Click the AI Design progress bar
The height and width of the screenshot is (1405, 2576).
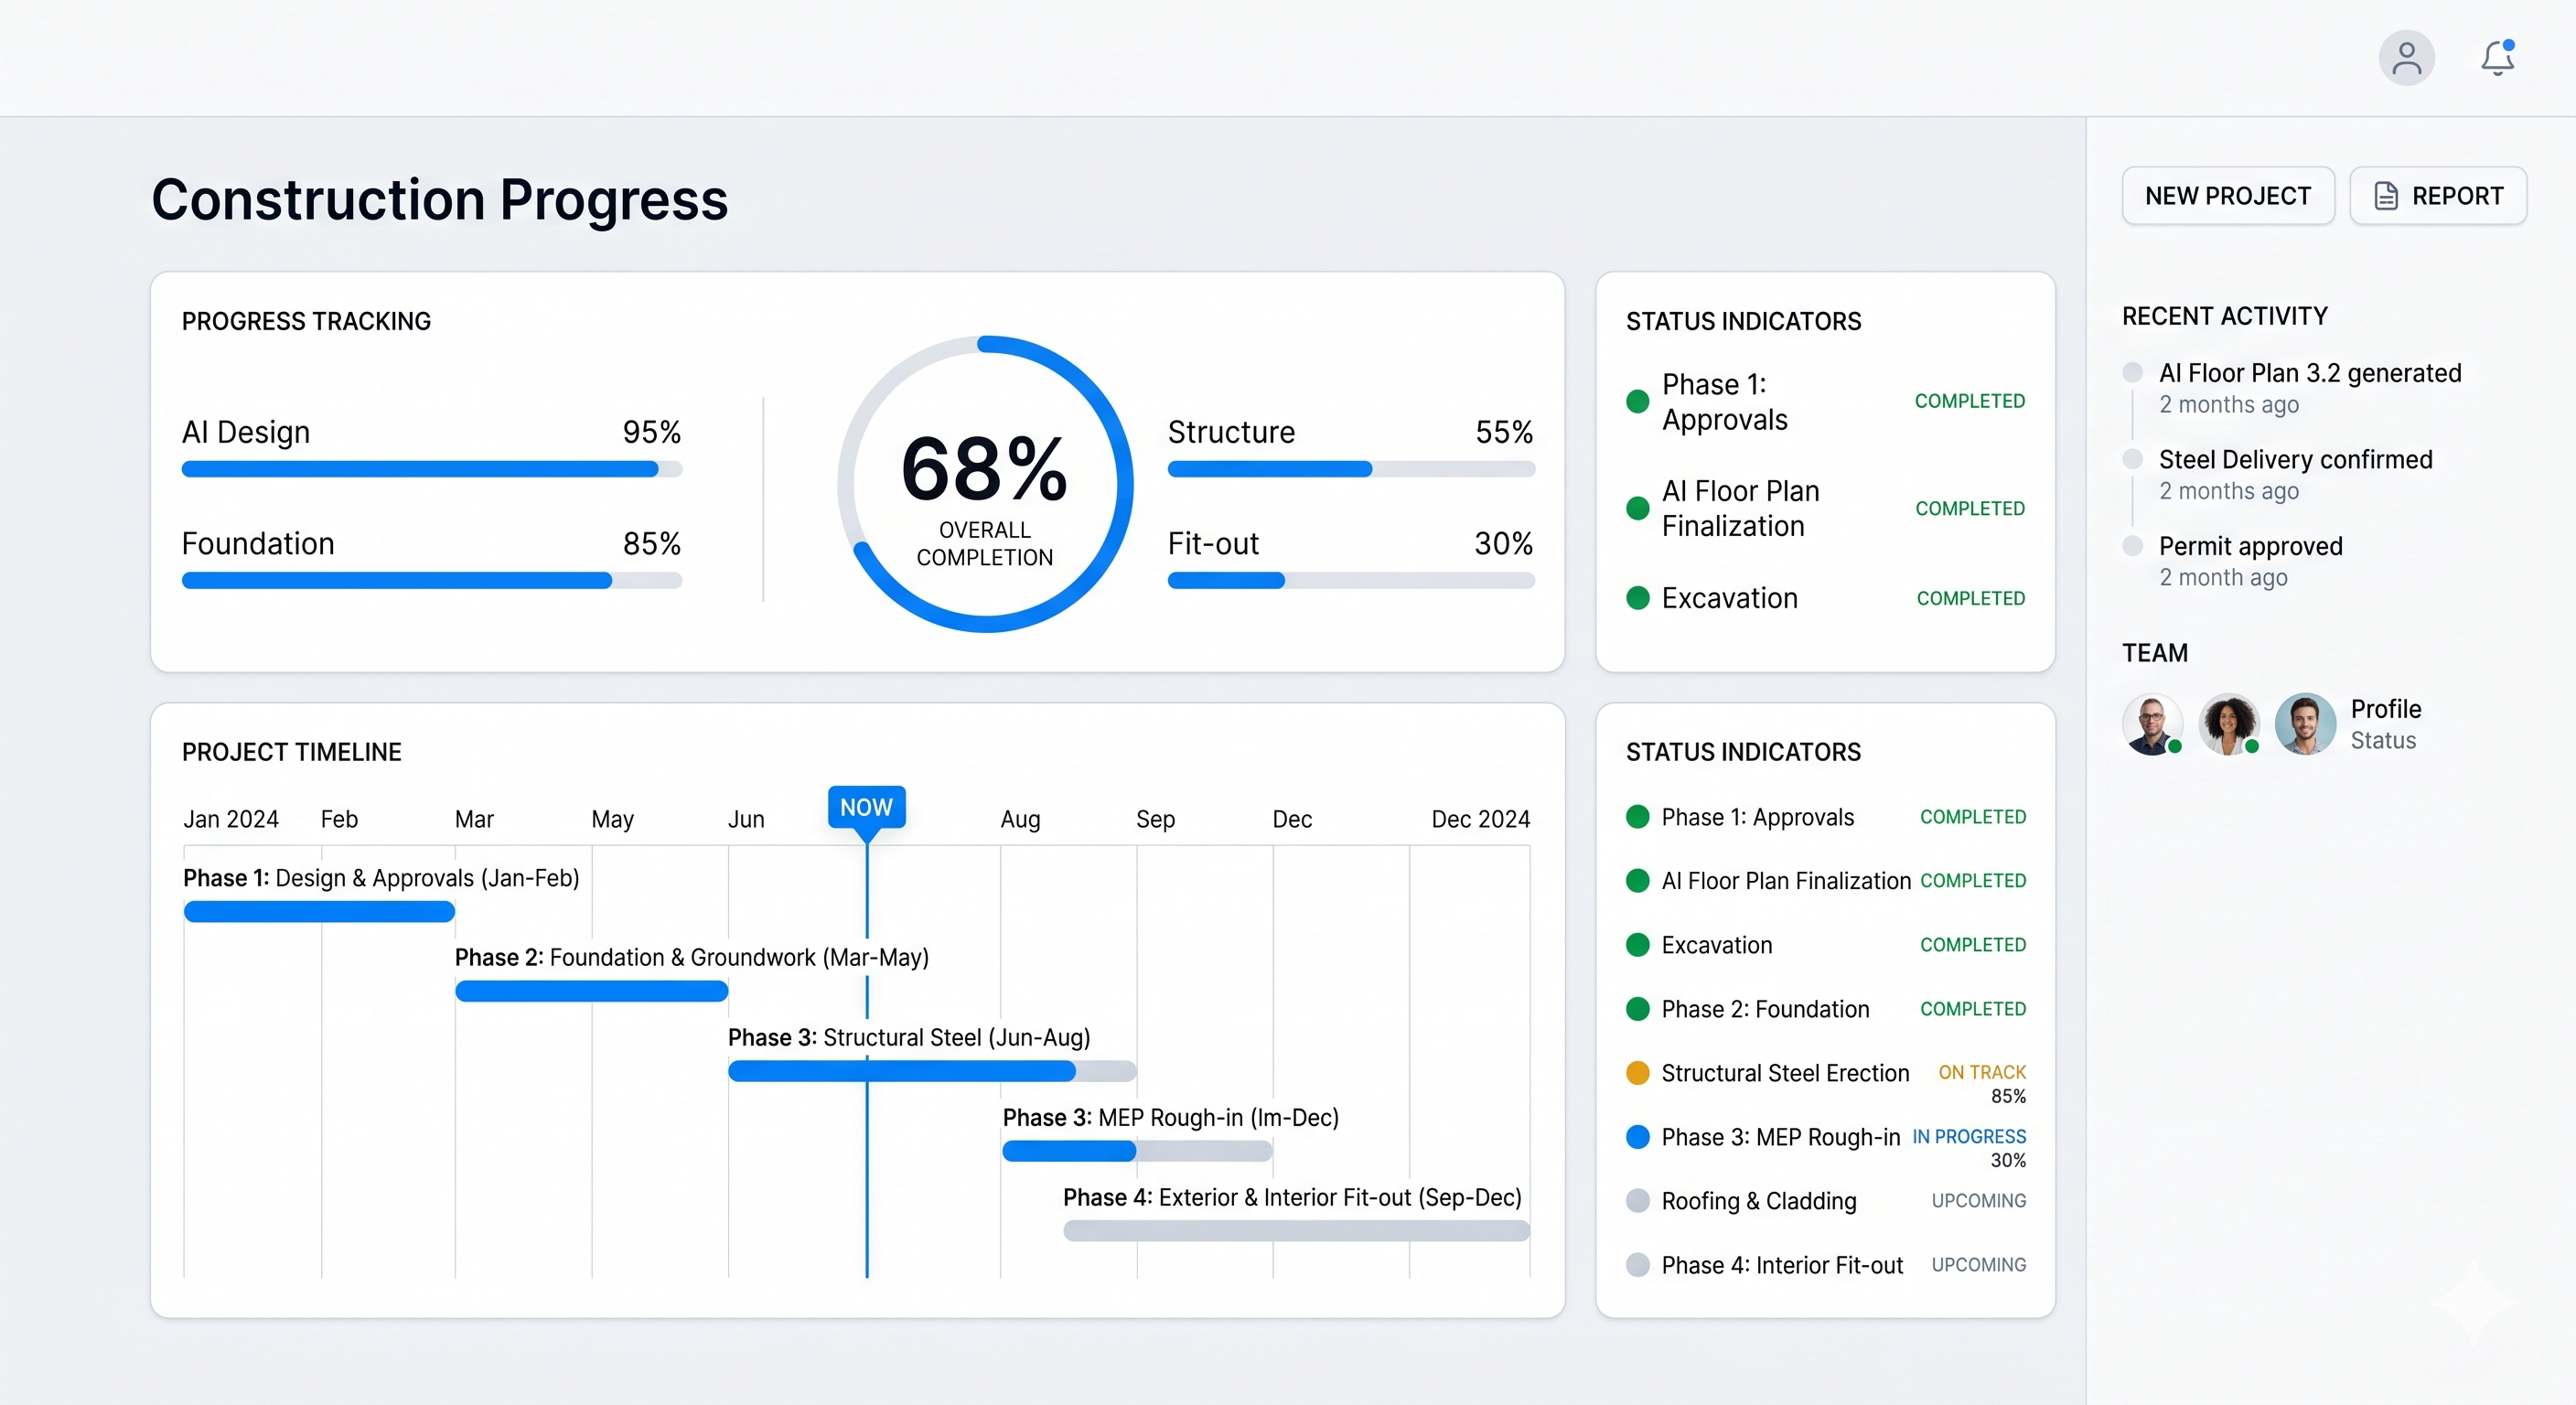(x=432, y=469)
